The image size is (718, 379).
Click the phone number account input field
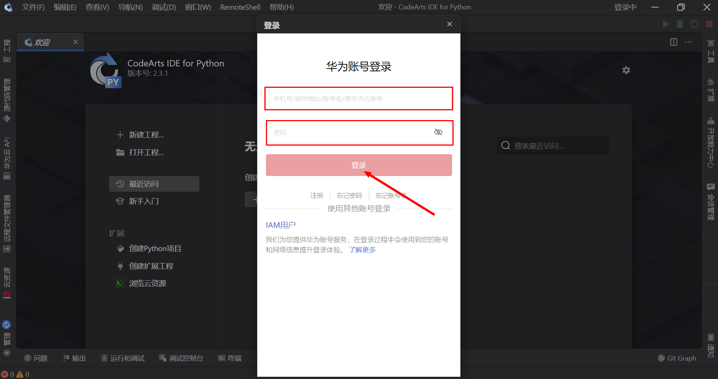click(358, 99)
